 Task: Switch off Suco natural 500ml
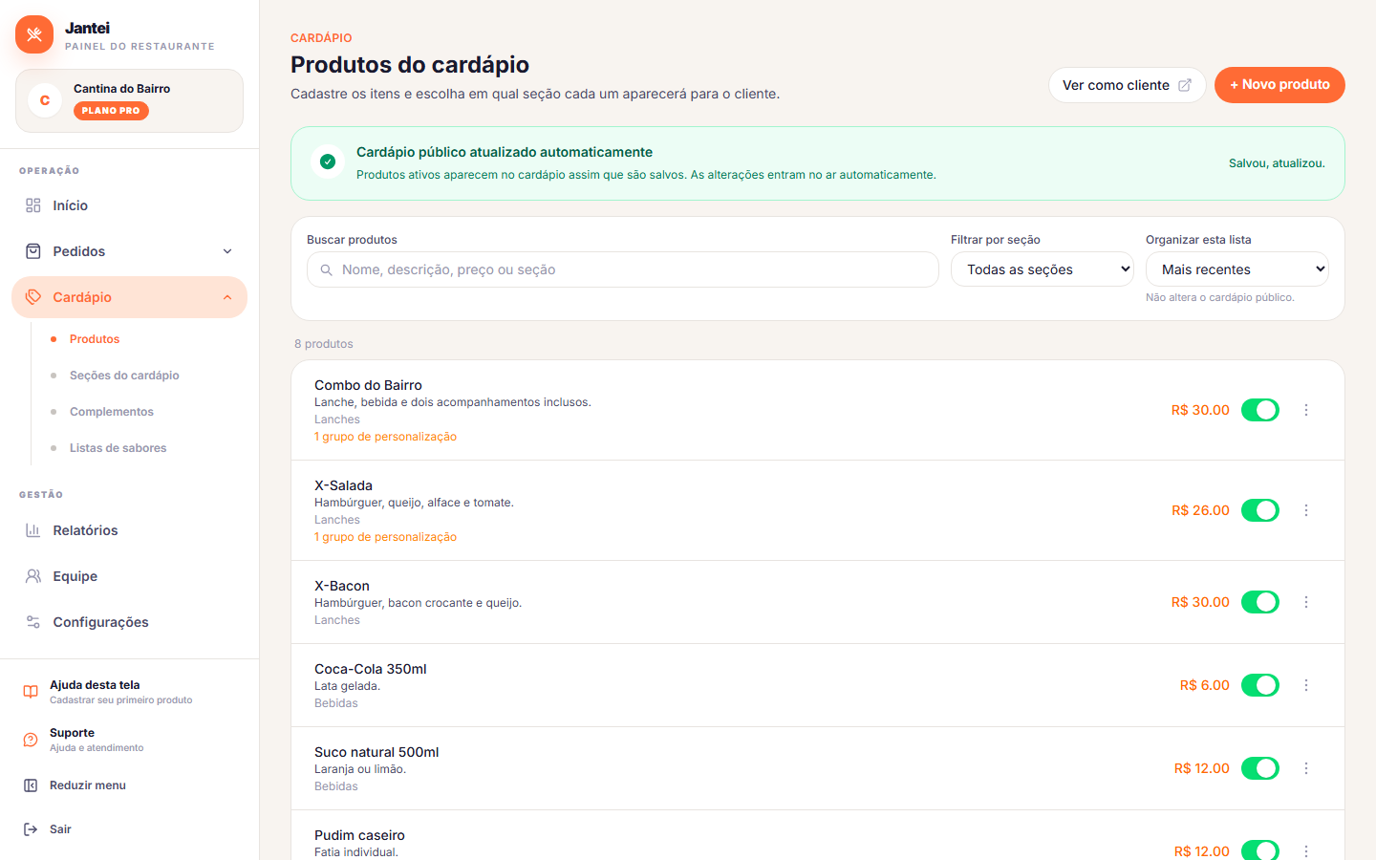[1260, 768]
